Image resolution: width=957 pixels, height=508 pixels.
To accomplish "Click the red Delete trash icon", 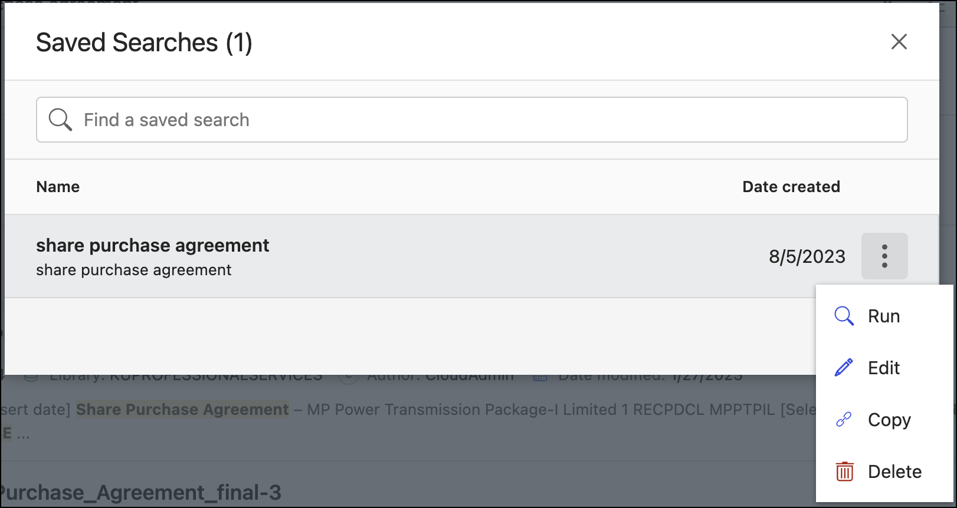I will pos(844,471).
